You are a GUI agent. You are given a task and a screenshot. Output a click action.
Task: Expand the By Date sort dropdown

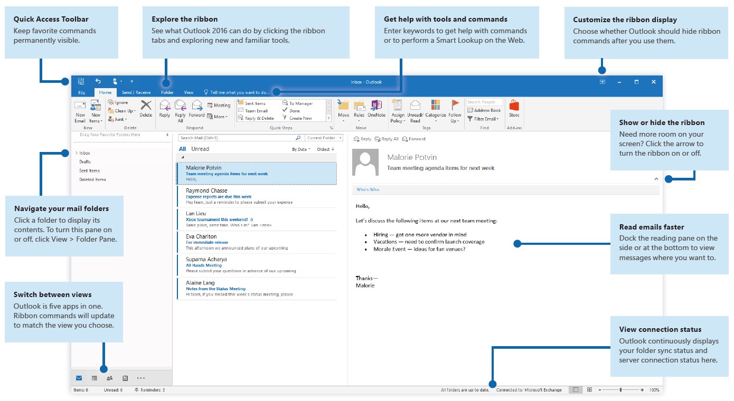300,149
